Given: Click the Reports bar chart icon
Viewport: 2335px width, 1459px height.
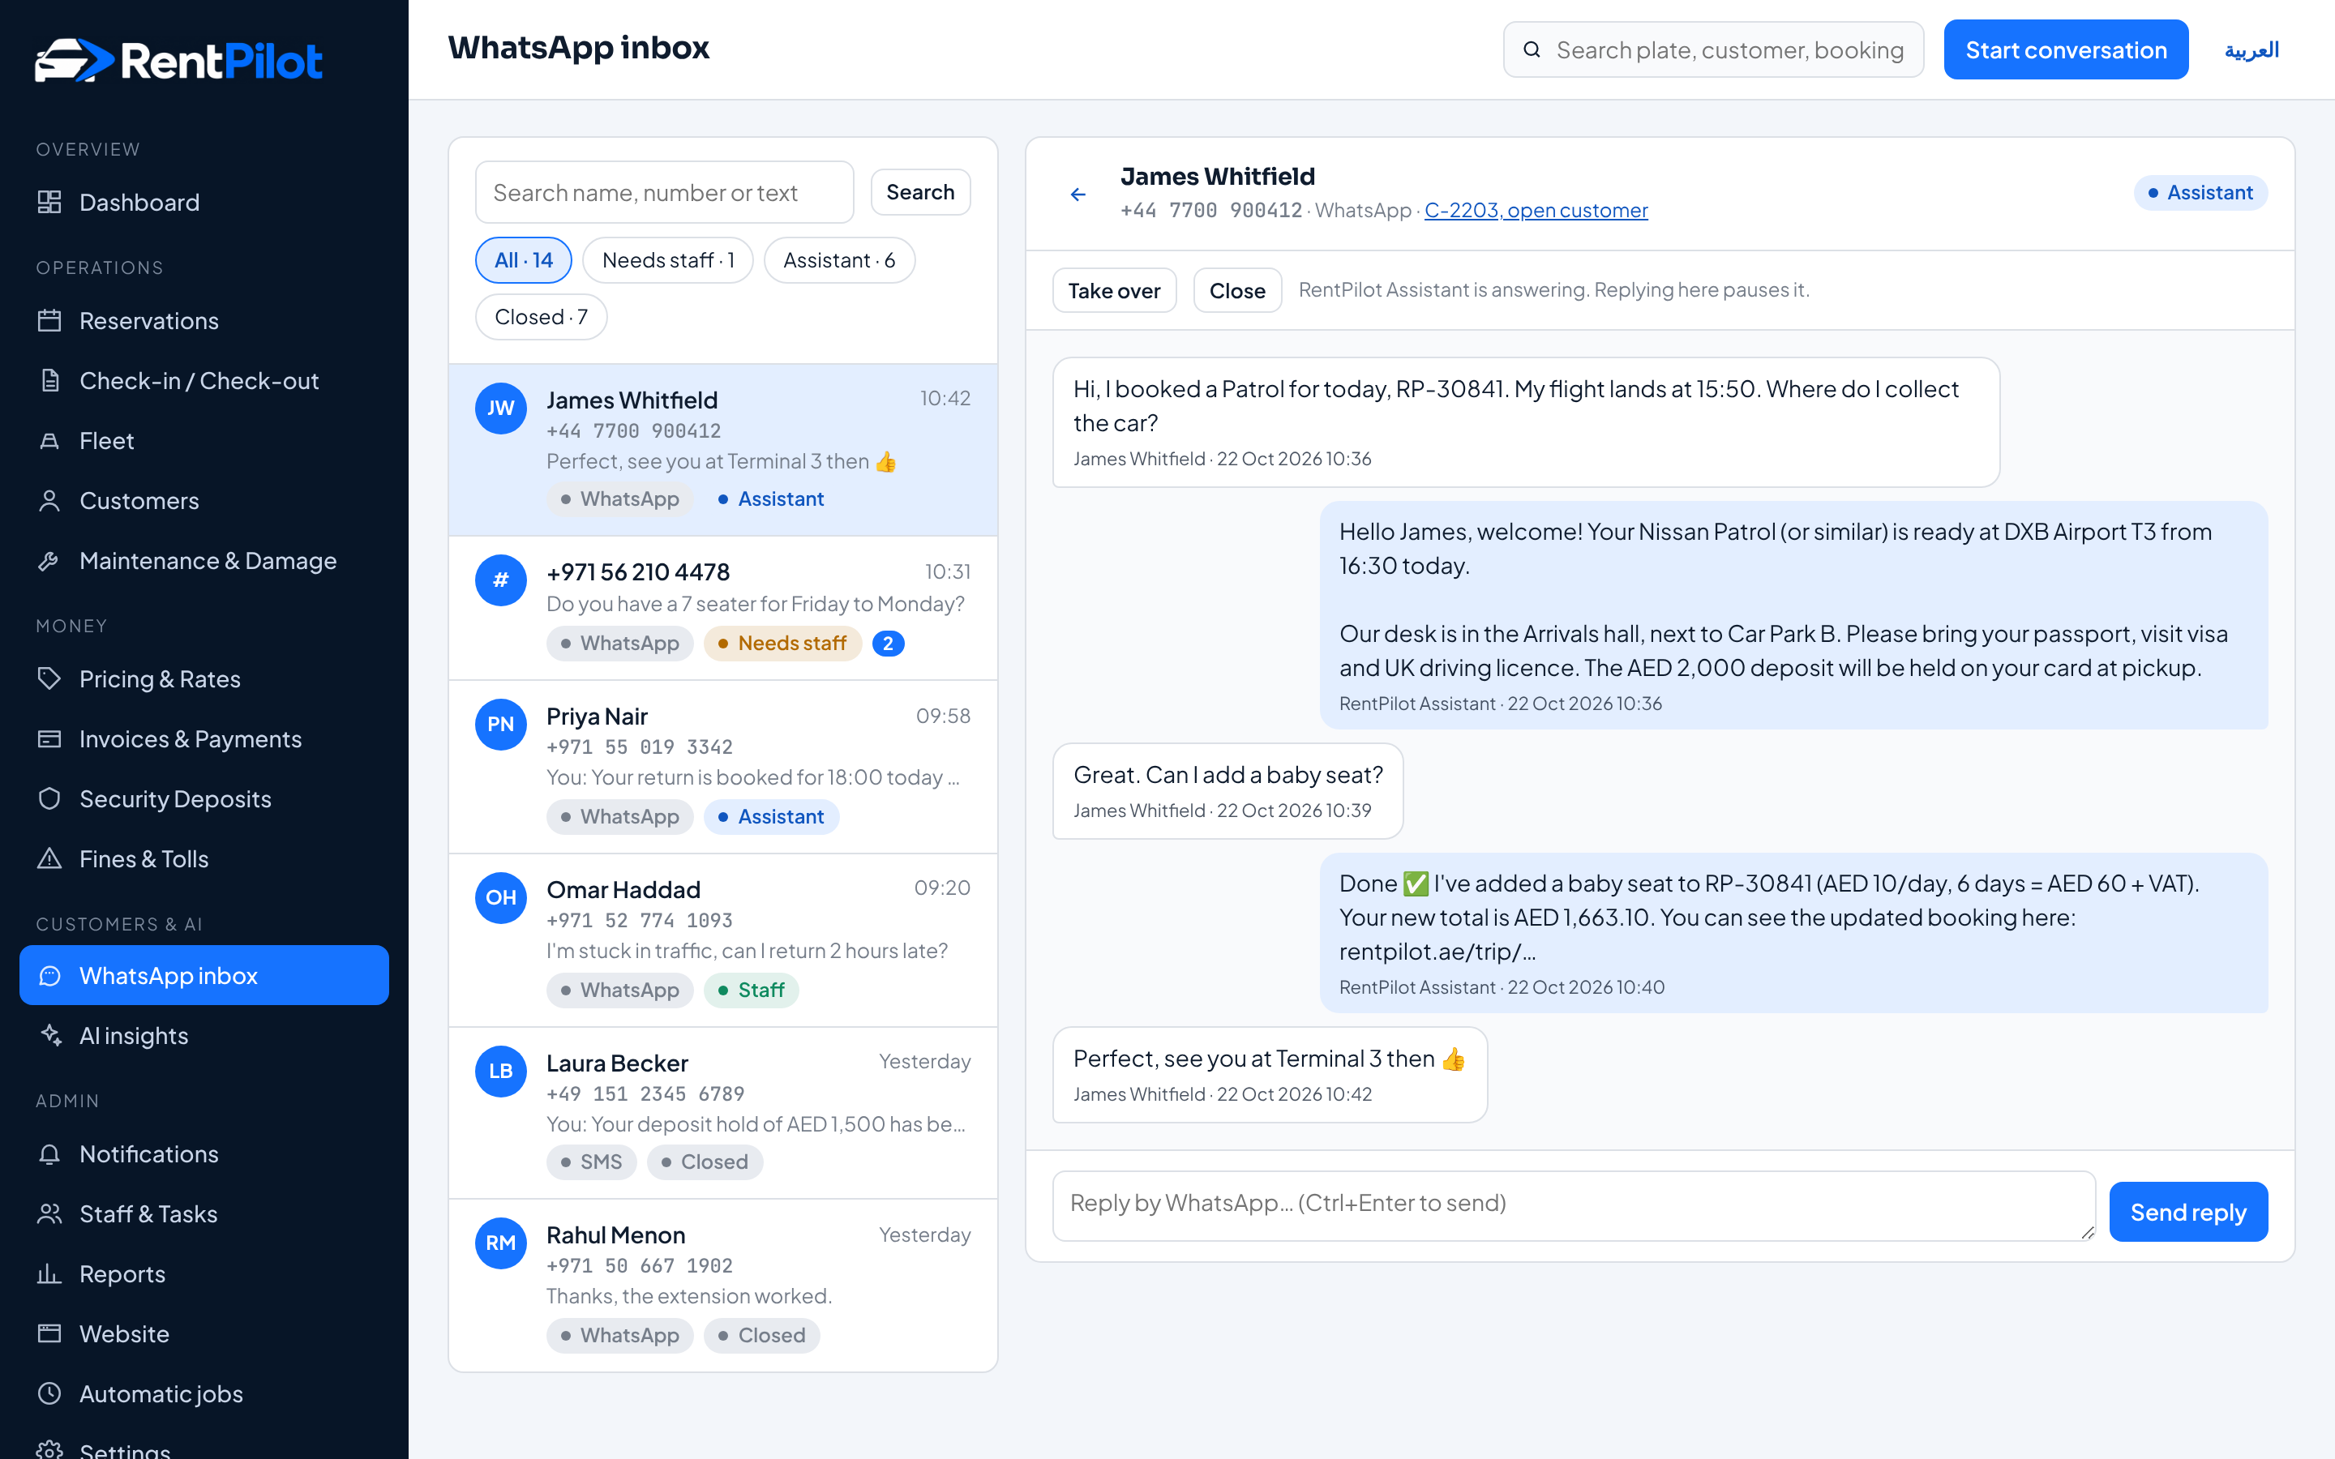Looking at the screenshot, I should pyautogui.click(x=49, y=1273).
